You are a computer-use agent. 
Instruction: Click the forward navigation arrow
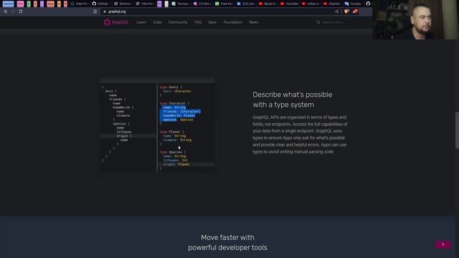[x=13, y=11]
